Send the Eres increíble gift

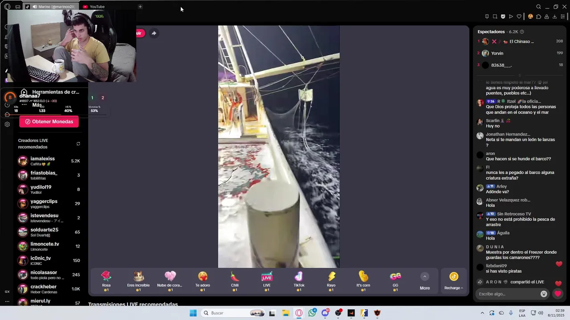[138, 281]
